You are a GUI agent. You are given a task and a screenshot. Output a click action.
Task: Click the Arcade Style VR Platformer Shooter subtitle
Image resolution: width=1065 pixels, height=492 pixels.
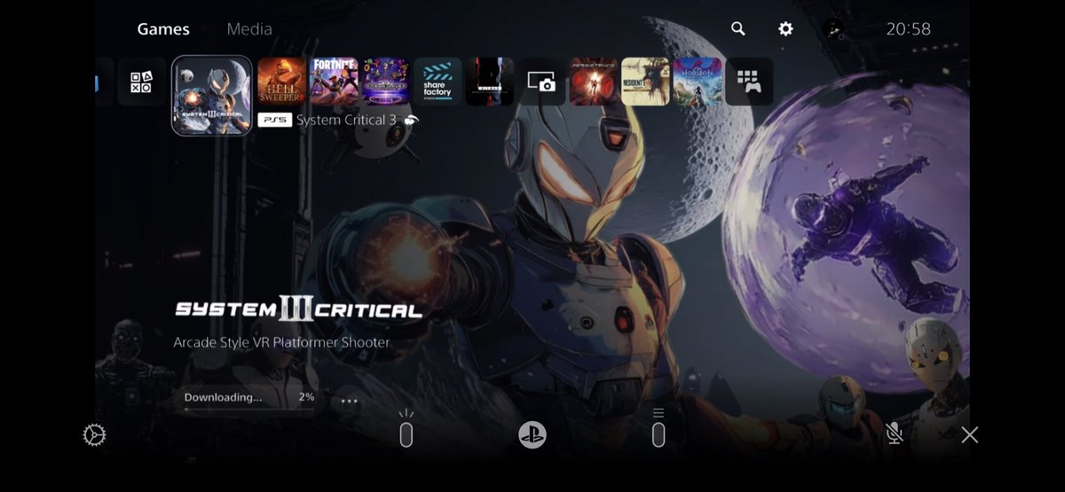pyautogui.click(x=281, y=342)
